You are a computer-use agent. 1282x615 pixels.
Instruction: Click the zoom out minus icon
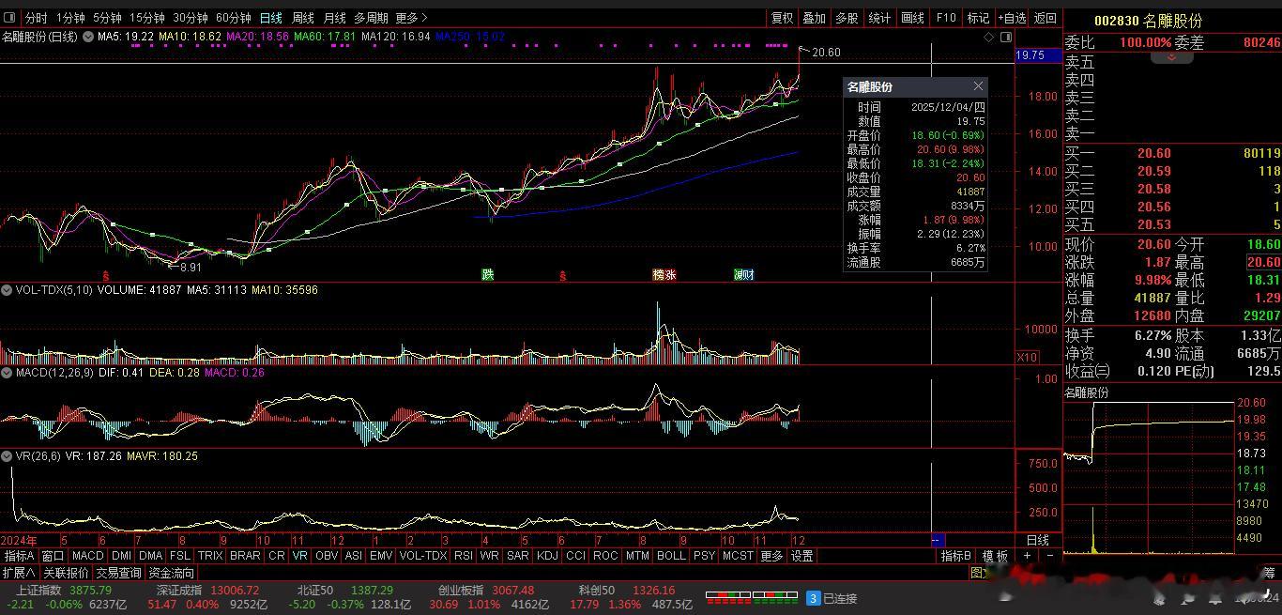[x=1049, y=556]
